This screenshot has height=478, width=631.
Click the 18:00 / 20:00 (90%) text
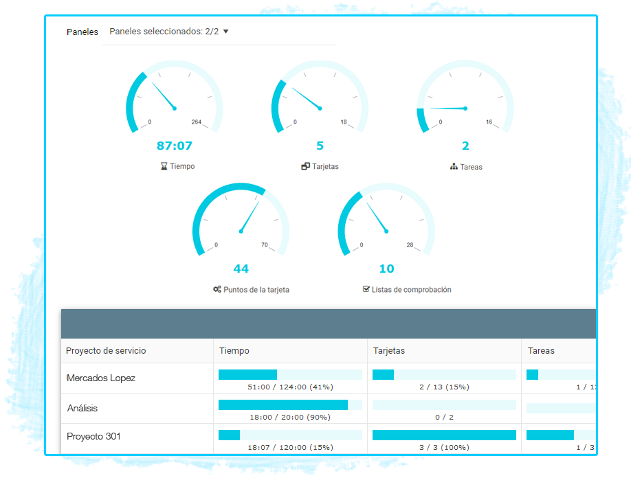pos(290,418)
